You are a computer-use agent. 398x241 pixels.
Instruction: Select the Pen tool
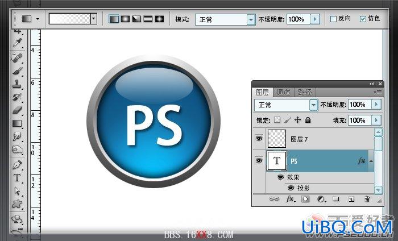[x=17, y=165]
